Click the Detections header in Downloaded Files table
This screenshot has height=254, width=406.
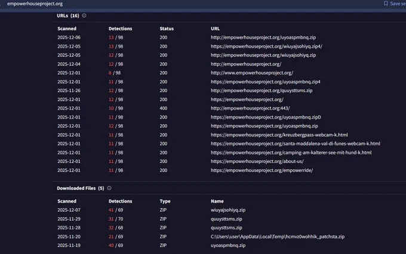pos(121,201)
